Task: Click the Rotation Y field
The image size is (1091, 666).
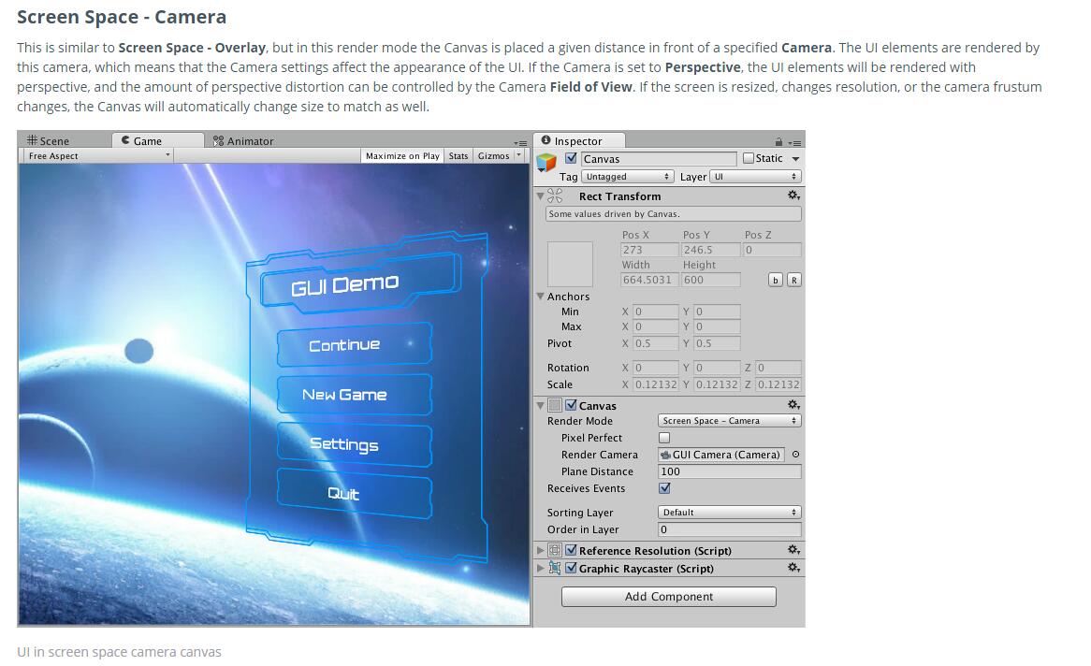Action: [x=717, y=368]
